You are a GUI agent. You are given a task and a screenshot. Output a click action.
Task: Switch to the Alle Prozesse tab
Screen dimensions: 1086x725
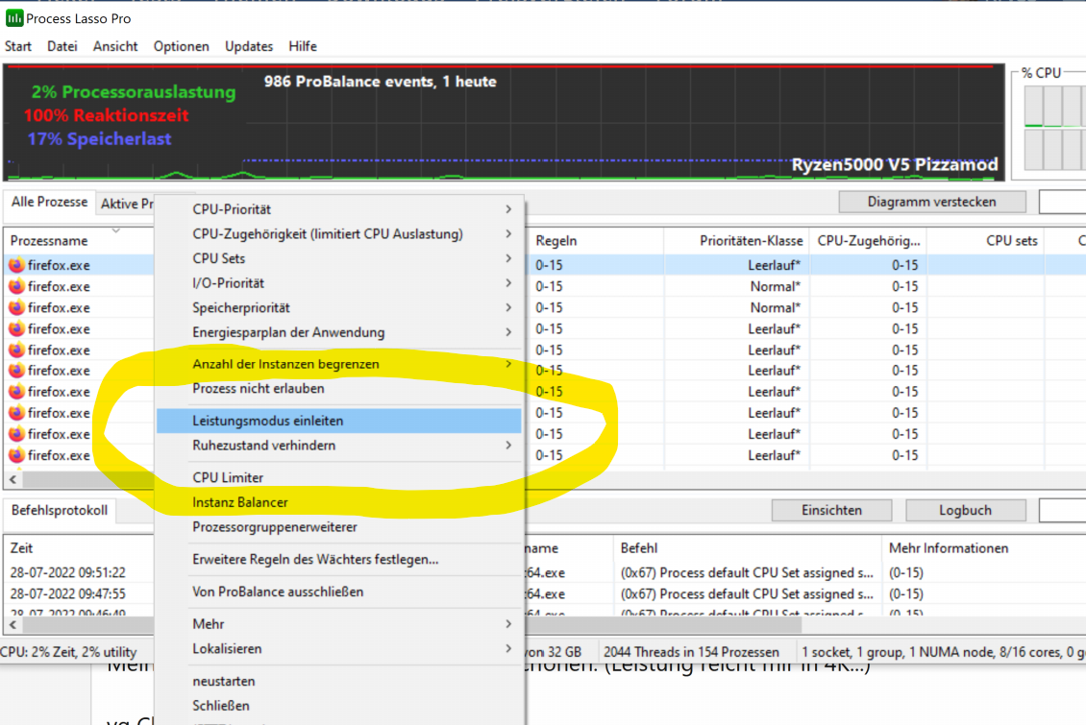[x=49, y=202]
